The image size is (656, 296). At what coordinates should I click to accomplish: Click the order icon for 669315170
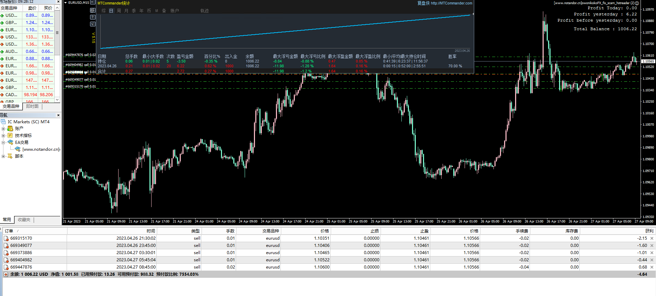(6, 238)
